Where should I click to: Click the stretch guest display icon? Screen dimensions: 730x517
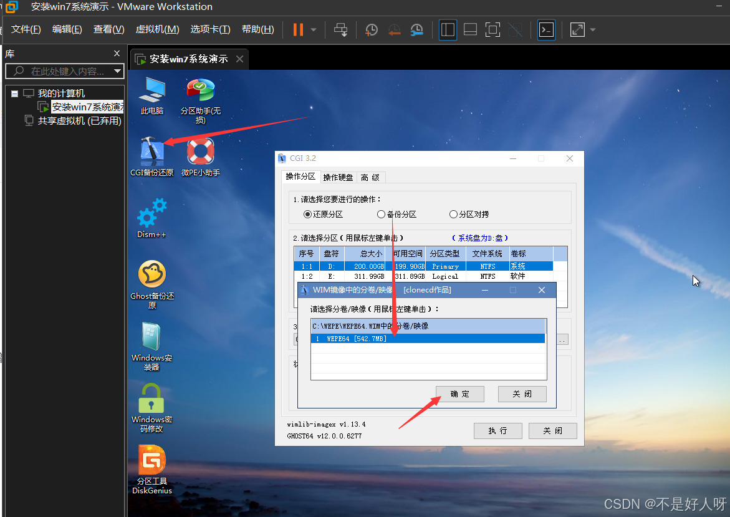click(577, 30)
